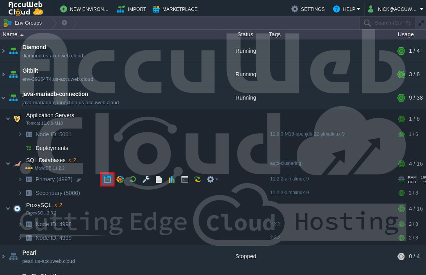
Task: Click the AccuWeb Cloud logo
Action: [x=25, y=8]
